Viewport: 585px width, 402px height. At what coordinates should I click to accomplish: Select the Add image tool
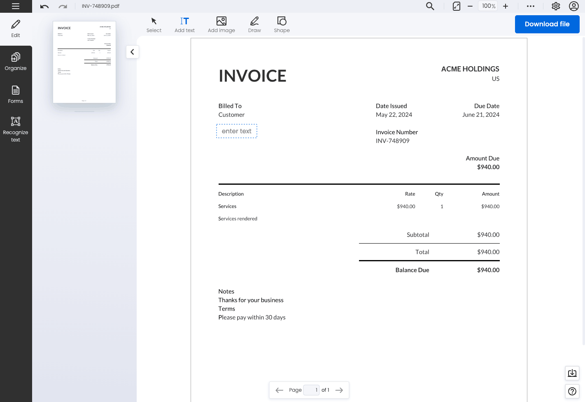[221, 24]
